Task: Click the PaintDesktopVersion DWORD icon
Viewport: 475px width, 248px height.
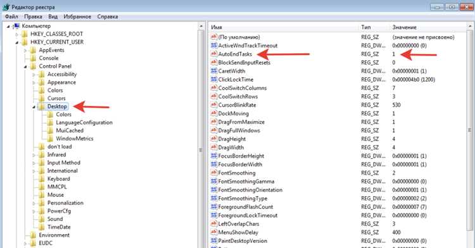Action: (x=214, y=240)
